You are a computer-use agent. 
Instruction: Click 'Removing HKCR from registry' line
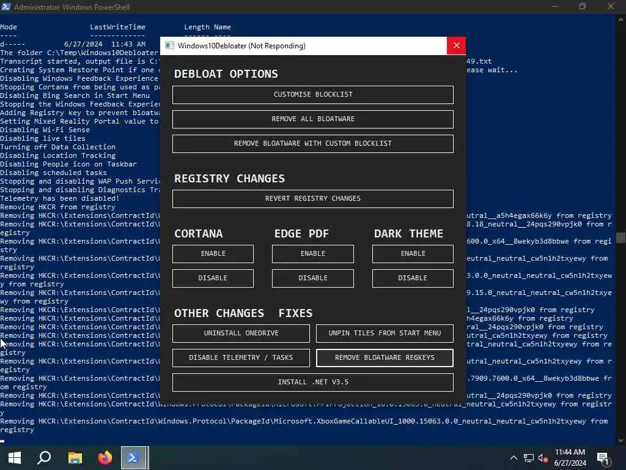(57, 207)
